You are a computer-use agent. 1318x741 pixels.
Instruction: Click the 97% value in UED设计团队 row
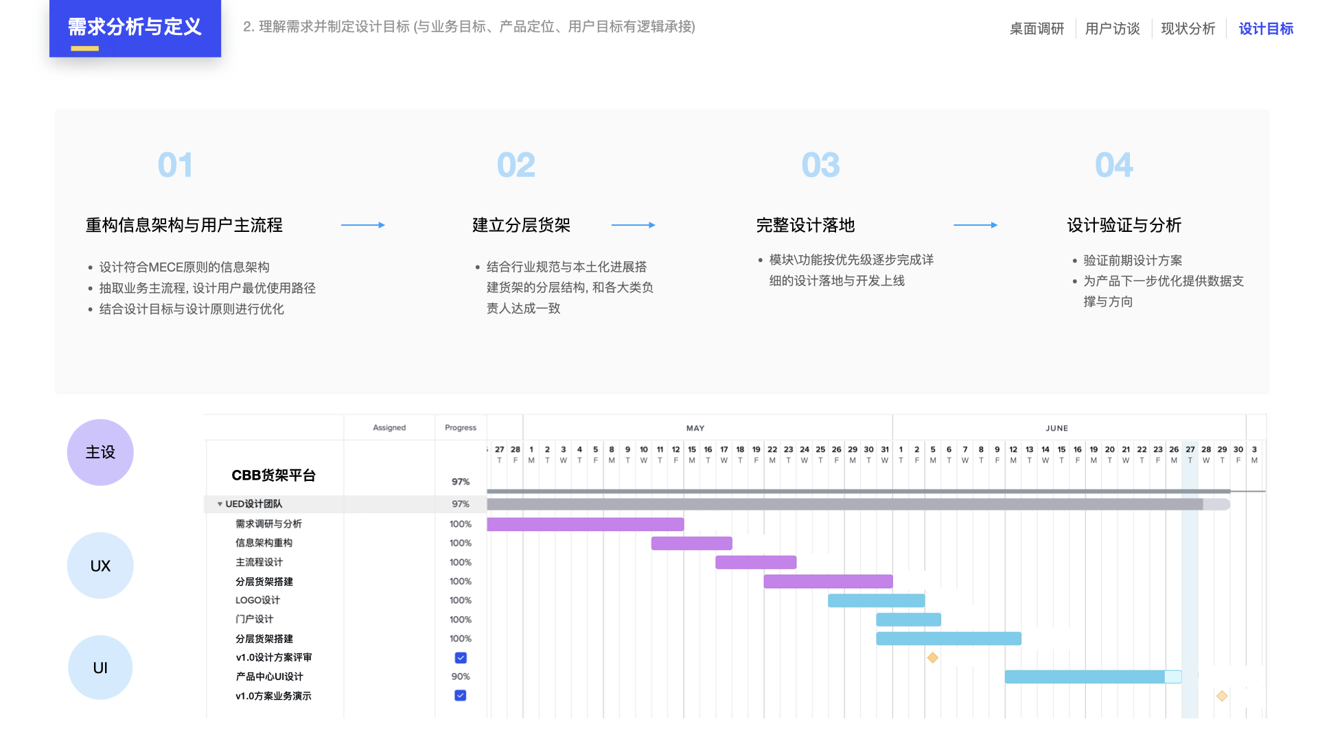(x=461, y=504)
